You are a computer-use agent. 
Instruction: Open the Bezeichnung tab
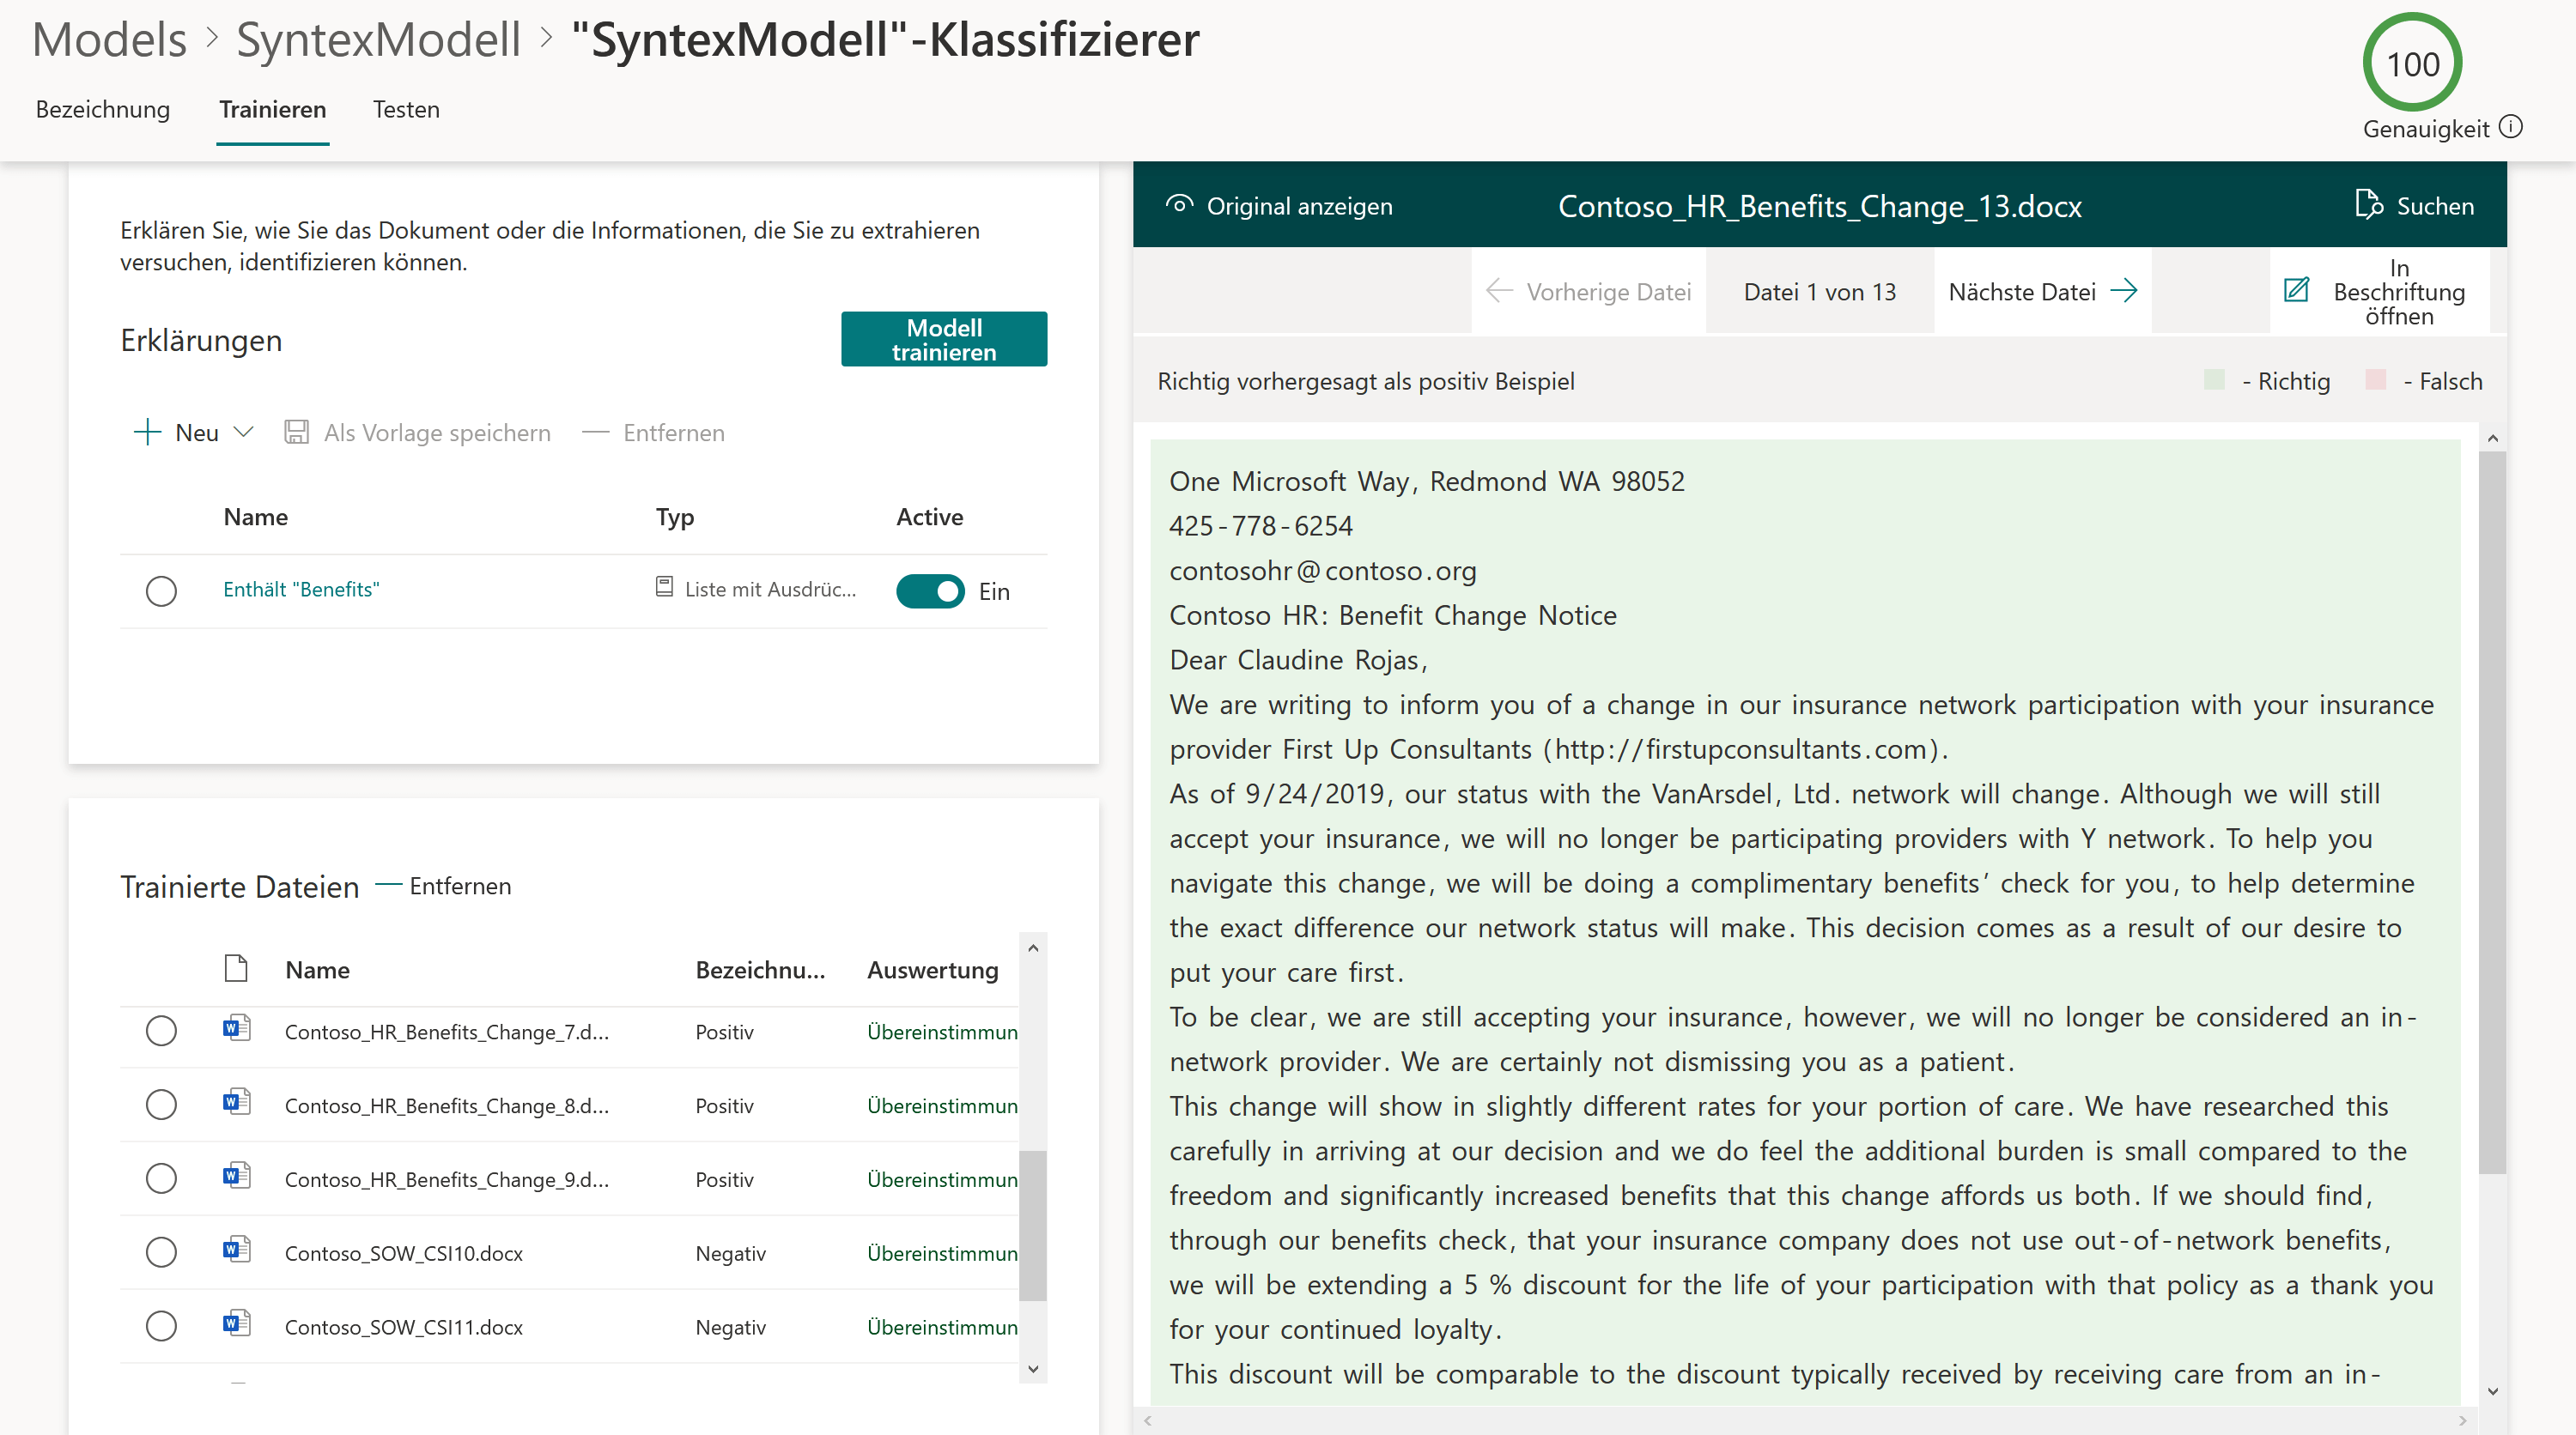coord(103,109)
